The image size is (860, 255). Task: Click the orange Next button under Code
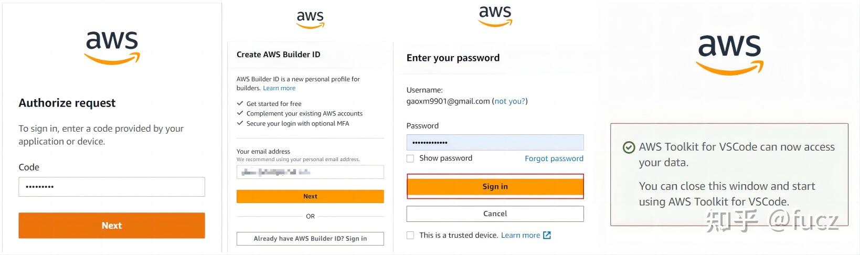pyautogui.click(x=112, y=226)
